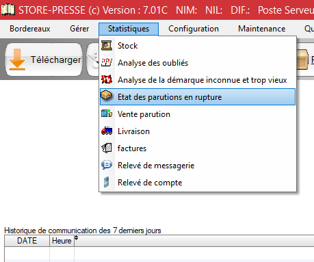Viewport: 314px width, 262px height.
Task: Open the Bordereaux menu
Action: click(30, 29)
